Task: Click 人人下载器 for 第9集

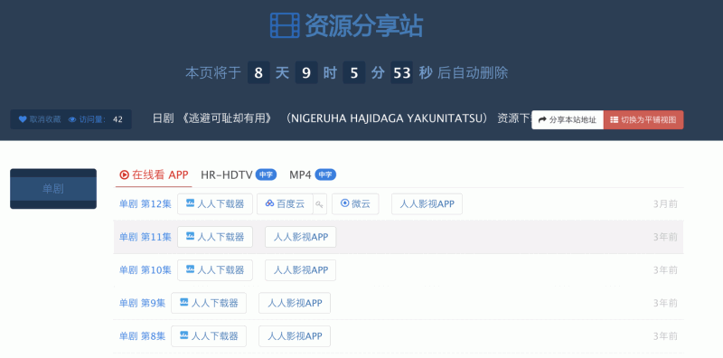Action: coord(209,303)
